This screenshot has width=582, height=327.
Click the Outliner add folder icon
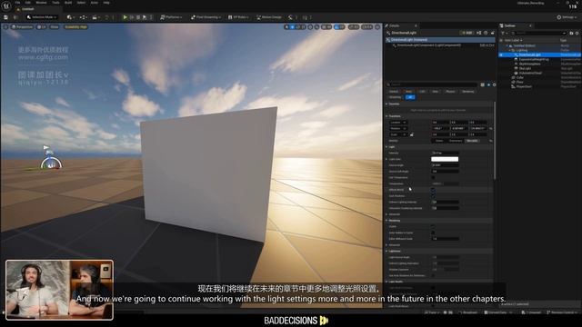coord(571,33)
